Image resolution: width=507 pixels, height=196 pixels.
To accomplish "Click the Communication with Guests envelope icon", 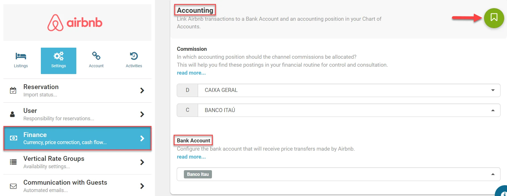I will click(x=13, y=186).
